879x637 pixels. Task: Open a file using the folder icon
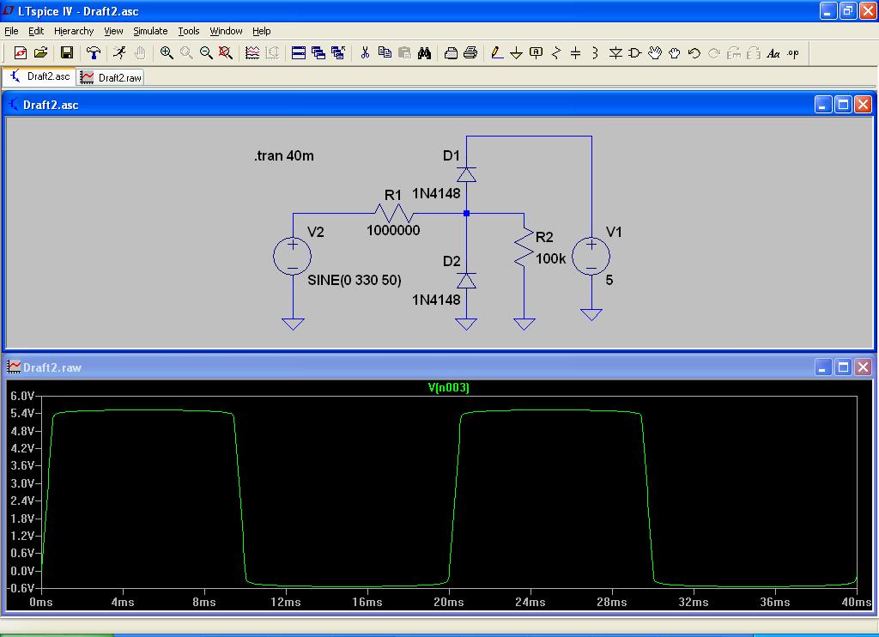coord(40,52)
